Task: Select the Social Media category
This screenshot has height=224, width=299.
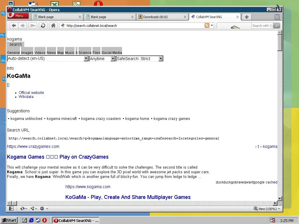Action: [112, 52]
